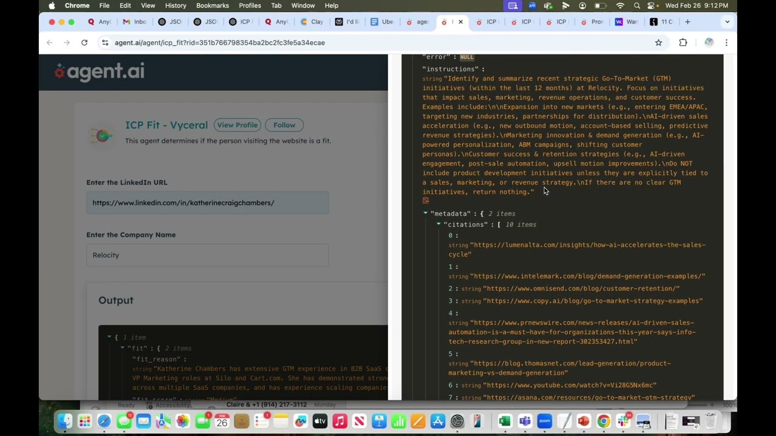The image size is (776, 436).
Task: Go forward with the forward arrow
Action: coord(67,42)
